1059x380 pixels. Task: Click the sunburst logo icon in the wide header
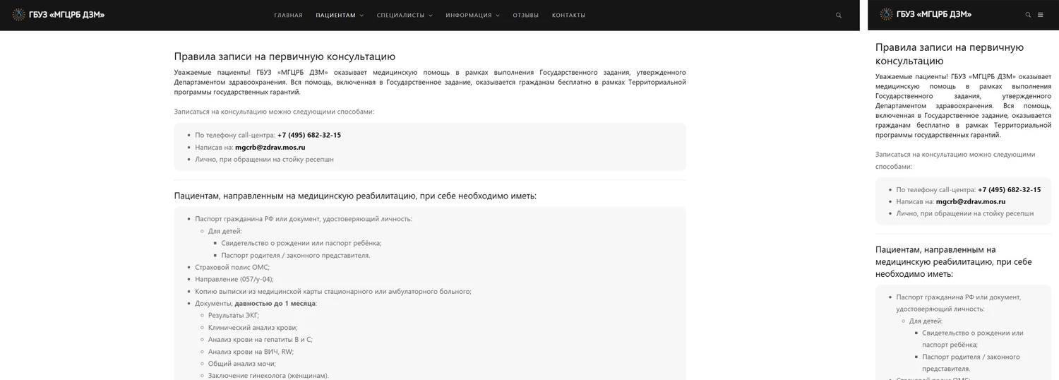(18, 15)
